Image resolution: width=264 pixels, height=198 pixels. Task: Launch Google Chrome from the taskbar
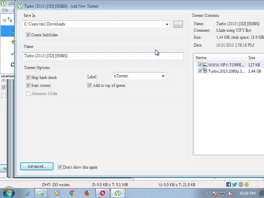(x=72, y=193)
